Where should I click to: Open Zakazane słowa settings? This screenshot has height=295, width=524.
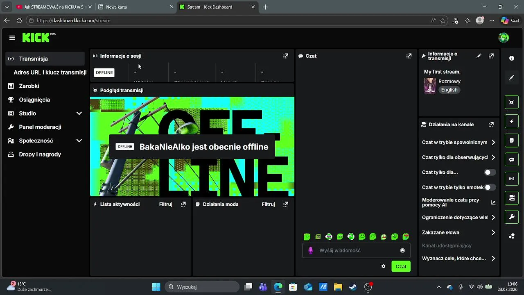coord(458,232)
